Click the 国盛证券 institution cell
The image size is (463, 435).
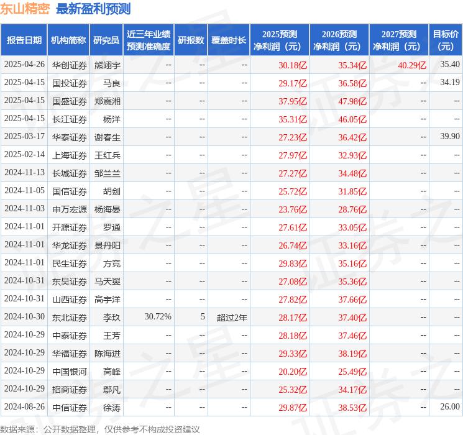click(x=70, y=101)
